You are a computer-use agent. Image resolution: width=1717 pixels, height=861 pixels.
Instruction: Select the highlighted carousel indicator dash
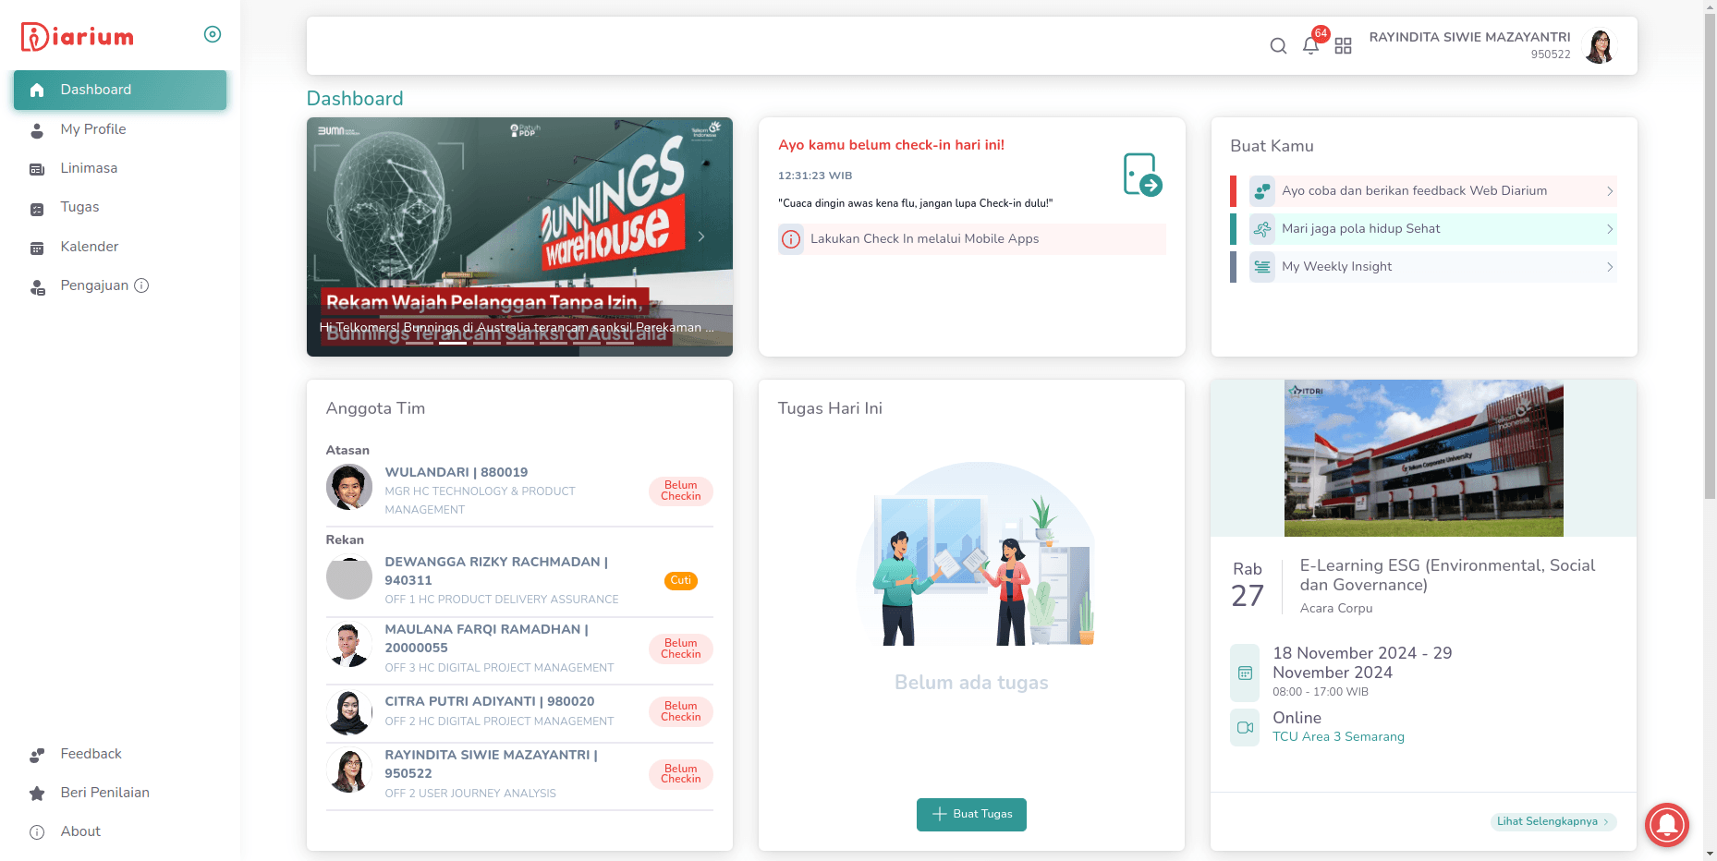[453, 343]
